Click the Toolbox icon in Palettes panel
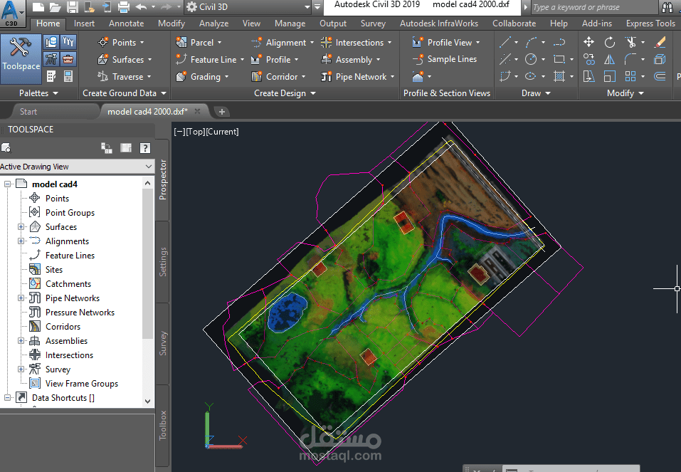 click(68, 59)
